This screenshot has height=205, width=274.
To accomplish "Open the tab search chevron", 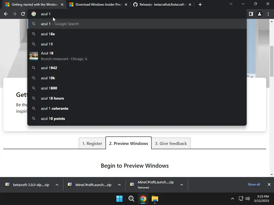I will 231,4.
